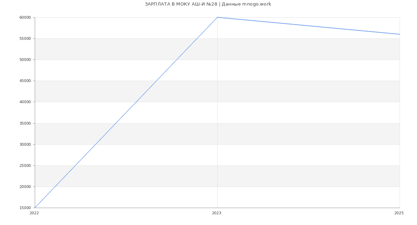
Task: Click the mnogo.work text in the title
Action: (256, 4)
